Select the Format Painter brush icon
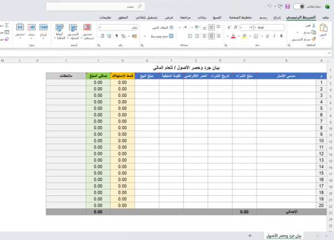 (x=313, y=39)
